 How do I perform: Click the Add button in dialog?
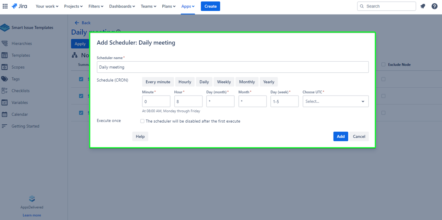[x=340, y=136]
